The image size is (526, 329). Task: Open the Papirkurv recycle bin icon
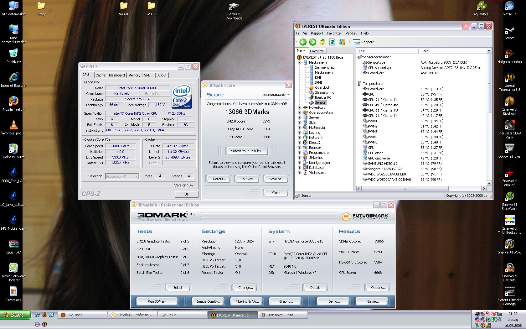[13, 56]
